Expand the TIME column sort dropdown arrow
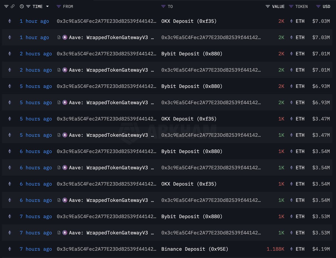The height and width of the screenshot is (258, 336). click(x=47, y=6)
